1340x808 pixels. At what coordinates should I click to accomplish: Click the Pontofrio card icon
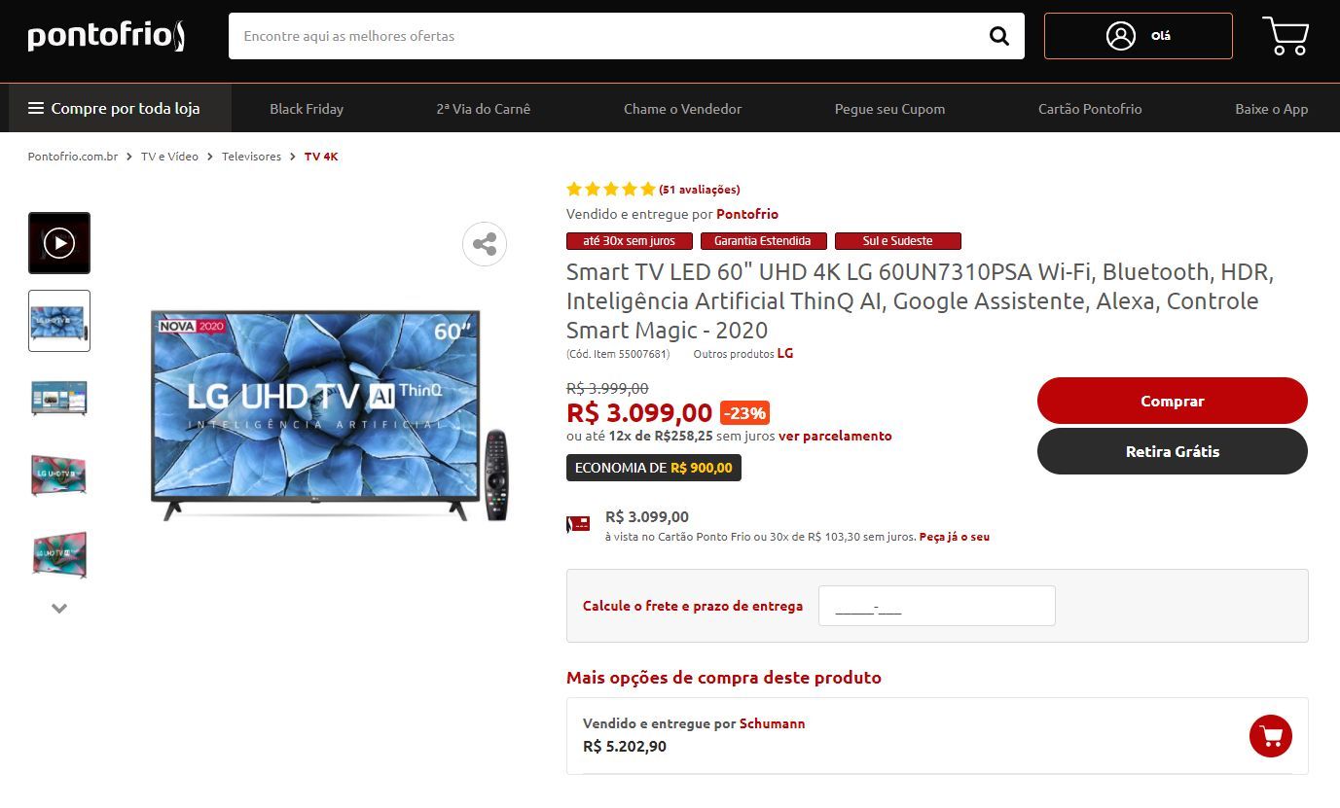[x=579, y=525]
